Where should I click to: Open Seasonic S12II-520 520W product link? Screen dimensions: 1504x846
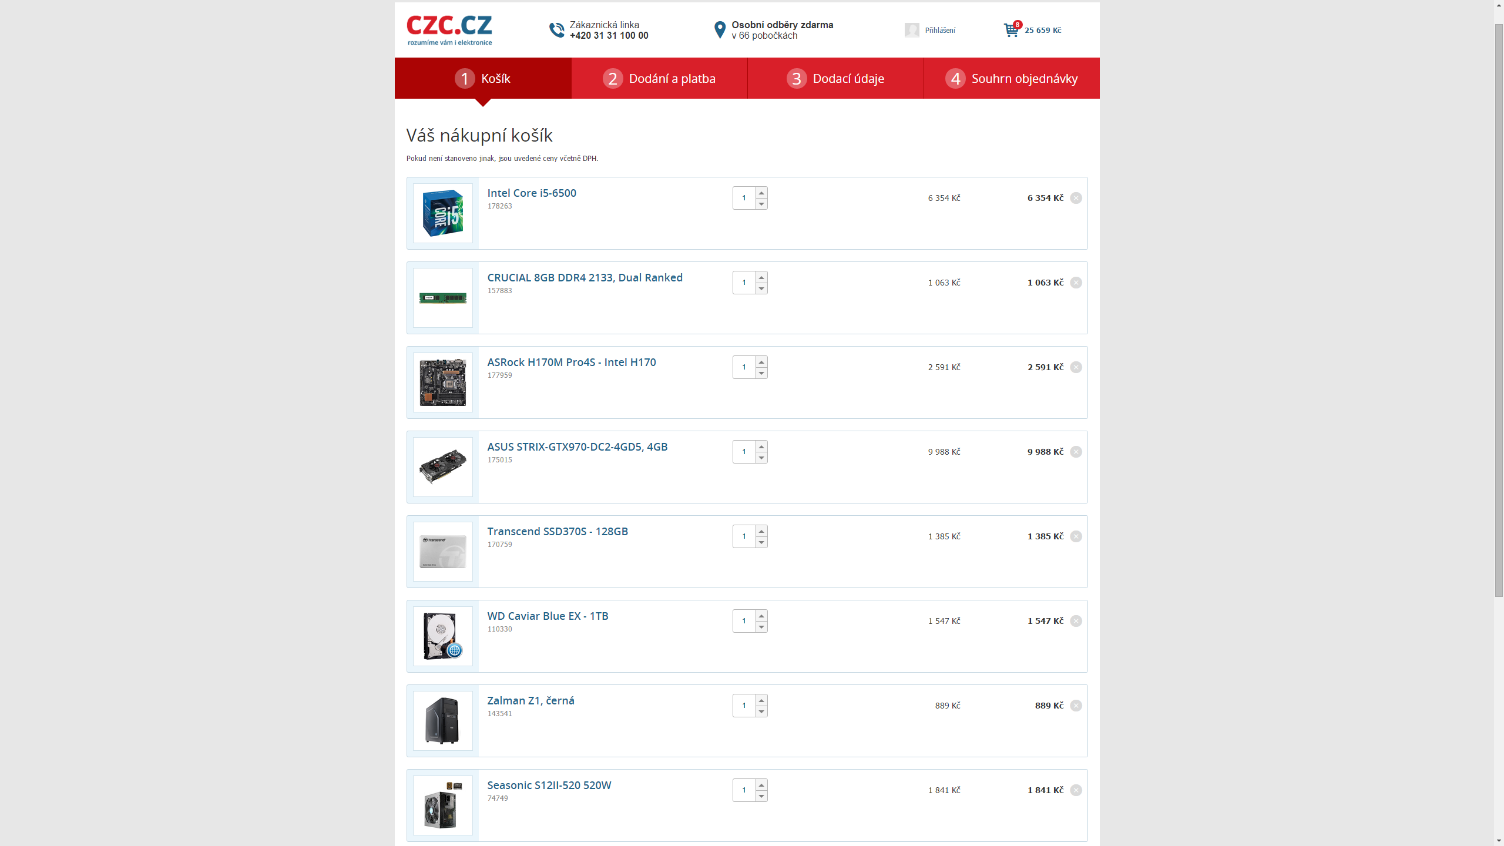click(549, 785)
